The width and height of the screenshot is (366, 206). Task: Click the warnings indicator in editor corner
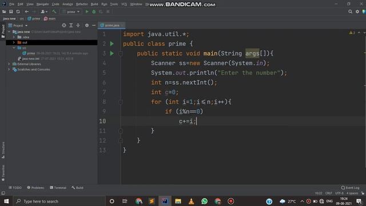(352, 33)
